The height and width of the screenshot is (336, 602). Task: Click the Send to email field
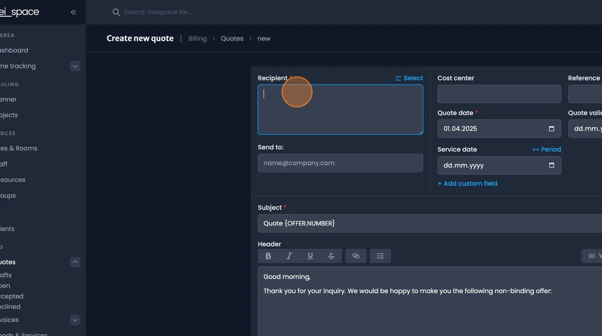(x=340, y=163)
